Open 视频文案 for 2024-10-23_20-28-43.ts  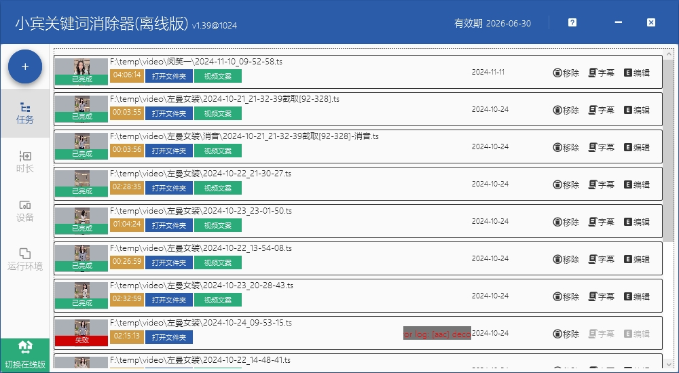(218, 300)
